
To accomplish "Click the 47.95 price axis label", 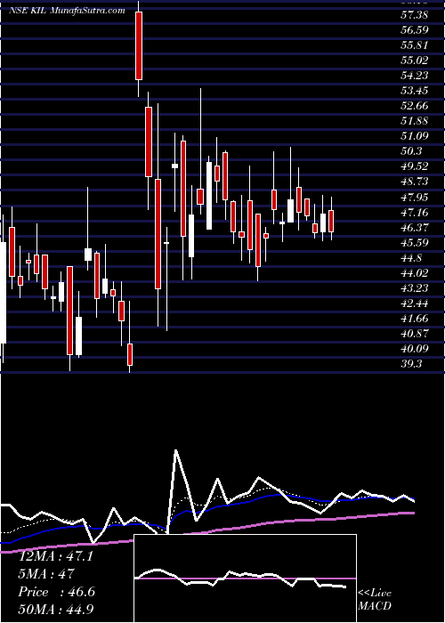I will pos(415,197).
